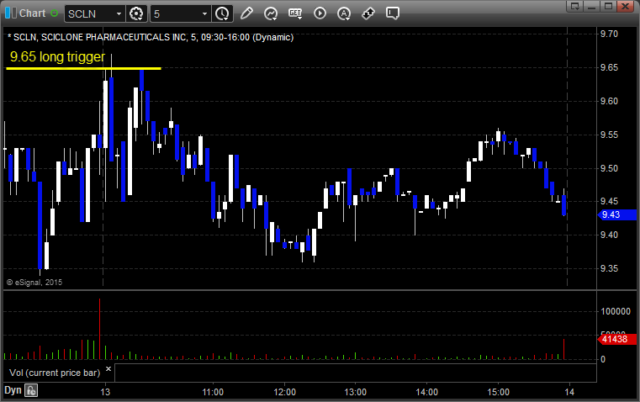The width and height of the screenshot is (640, 402).
Task: Click the tallest red volume spike bar
Action: click(x=99, y=329)
